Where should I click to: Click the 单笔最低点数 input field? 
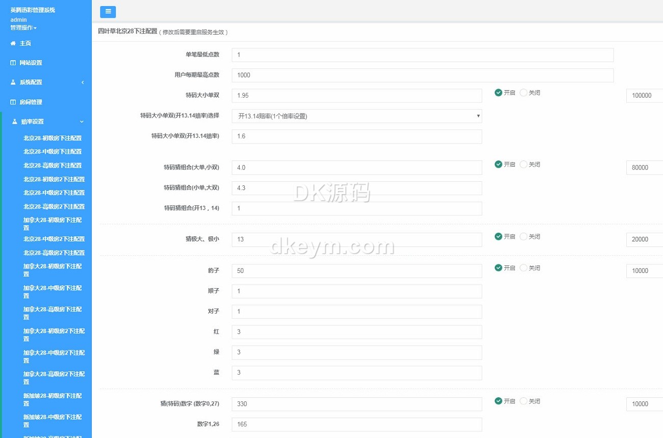[422, 55]
